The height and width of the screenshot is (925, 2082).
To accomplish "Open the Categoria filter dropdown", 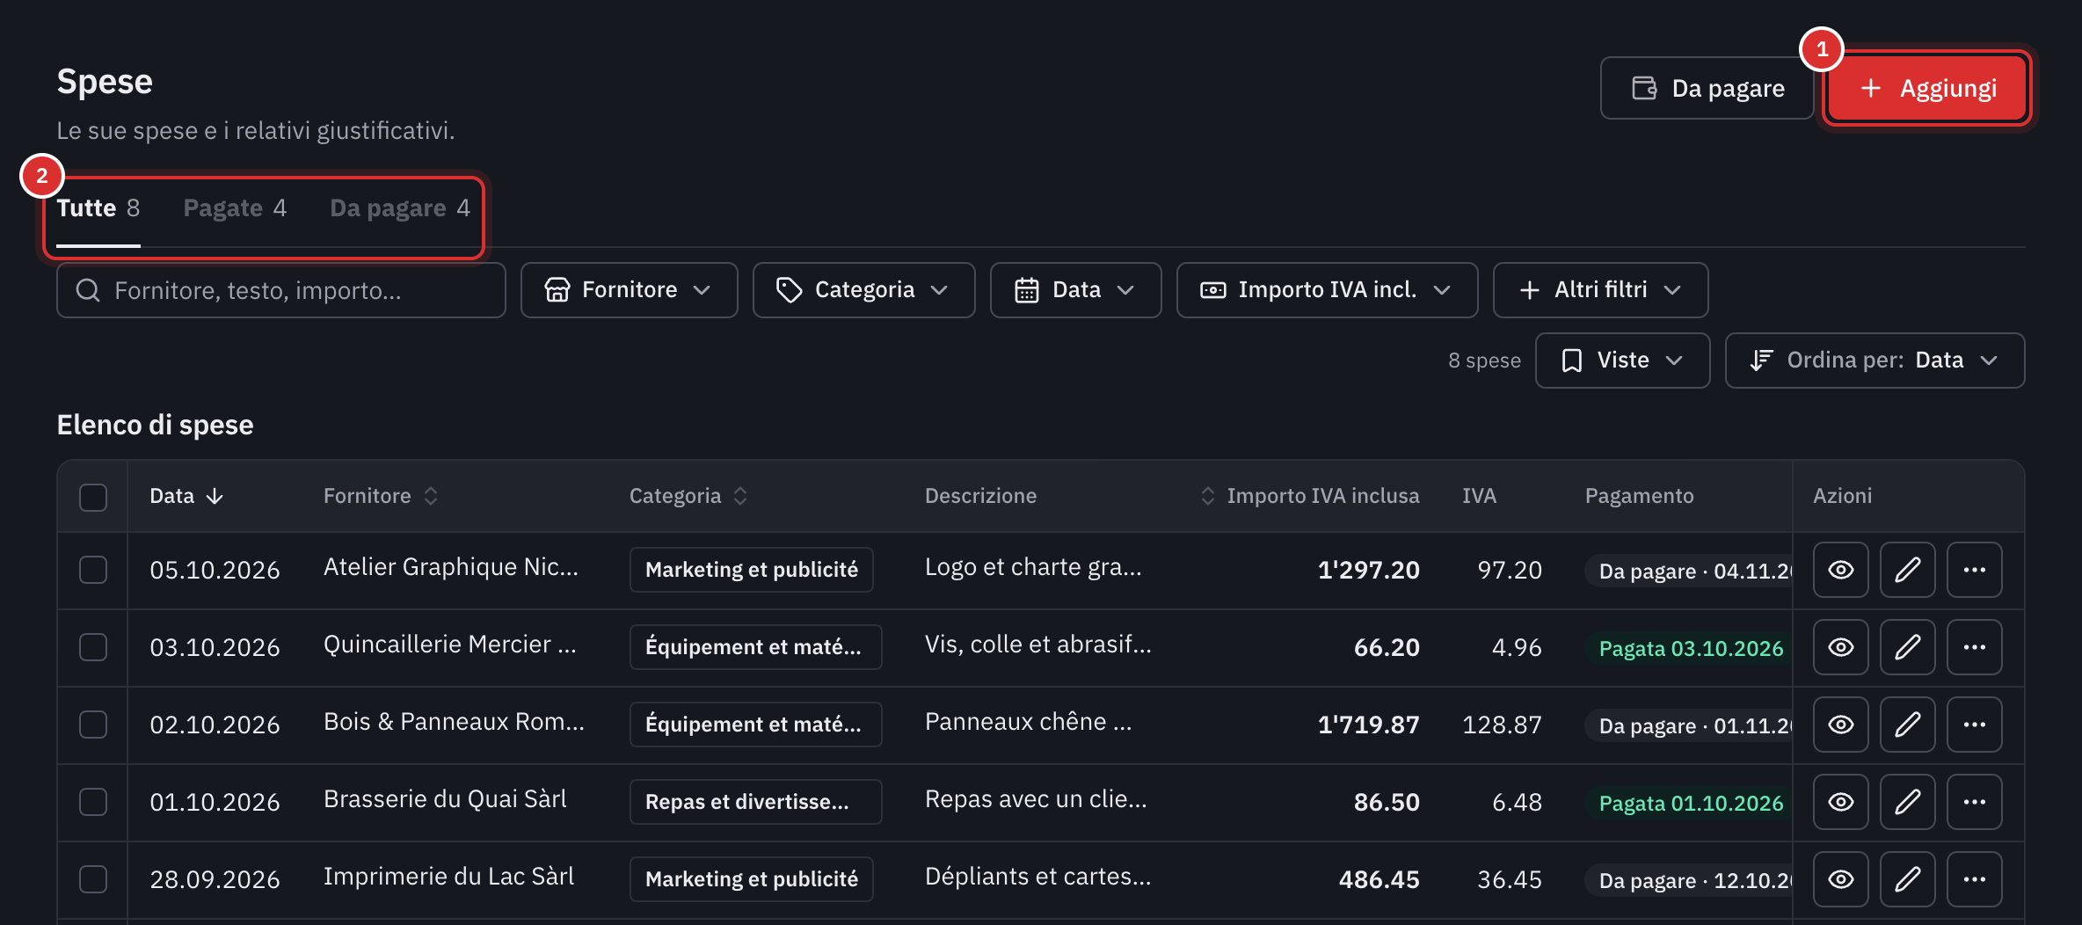I will 863,290.
